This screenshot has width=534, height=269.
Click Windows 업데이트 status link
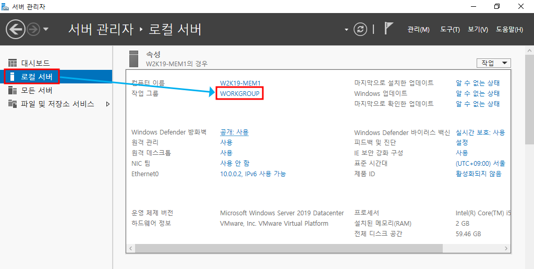(x=478, y=93)
